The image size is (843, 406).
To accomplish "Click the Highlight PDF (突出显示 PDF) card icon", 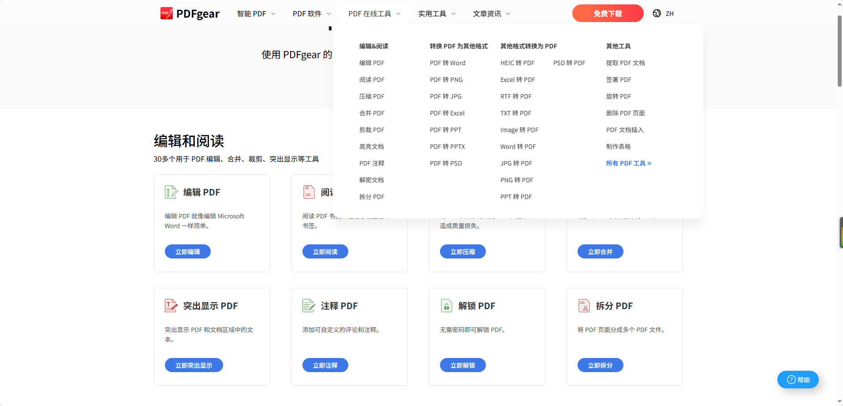I will pyautogui.click(x=171, y=306).
